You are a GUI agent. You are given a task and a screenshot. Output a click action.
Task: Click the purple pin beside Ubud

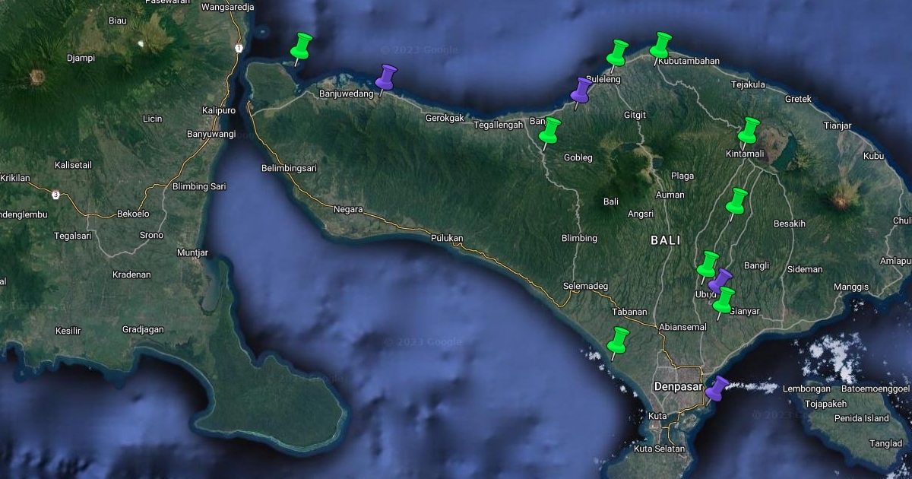coord(720,281)
